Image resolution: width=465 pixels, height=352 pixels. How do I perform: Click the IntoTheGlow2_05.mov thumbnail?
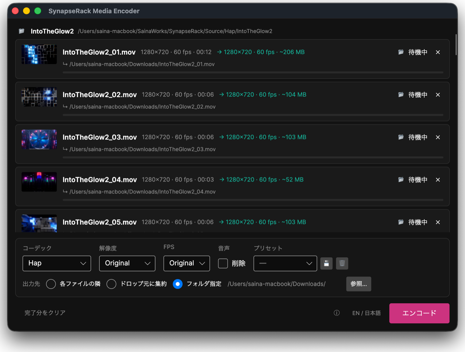[x=39, y=223]
